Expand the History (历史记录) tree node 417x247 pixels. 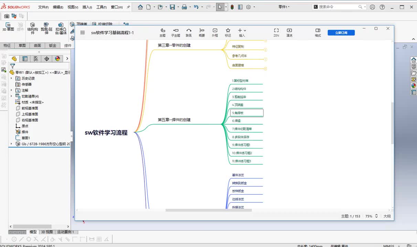click(x=11, y=78)
